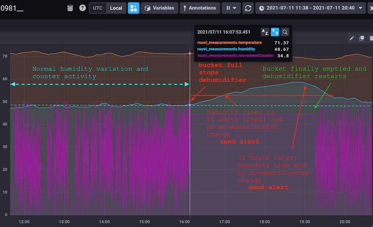Switch the timezone toggle to Local
The image size is (373, 227).
coord(116,8)
